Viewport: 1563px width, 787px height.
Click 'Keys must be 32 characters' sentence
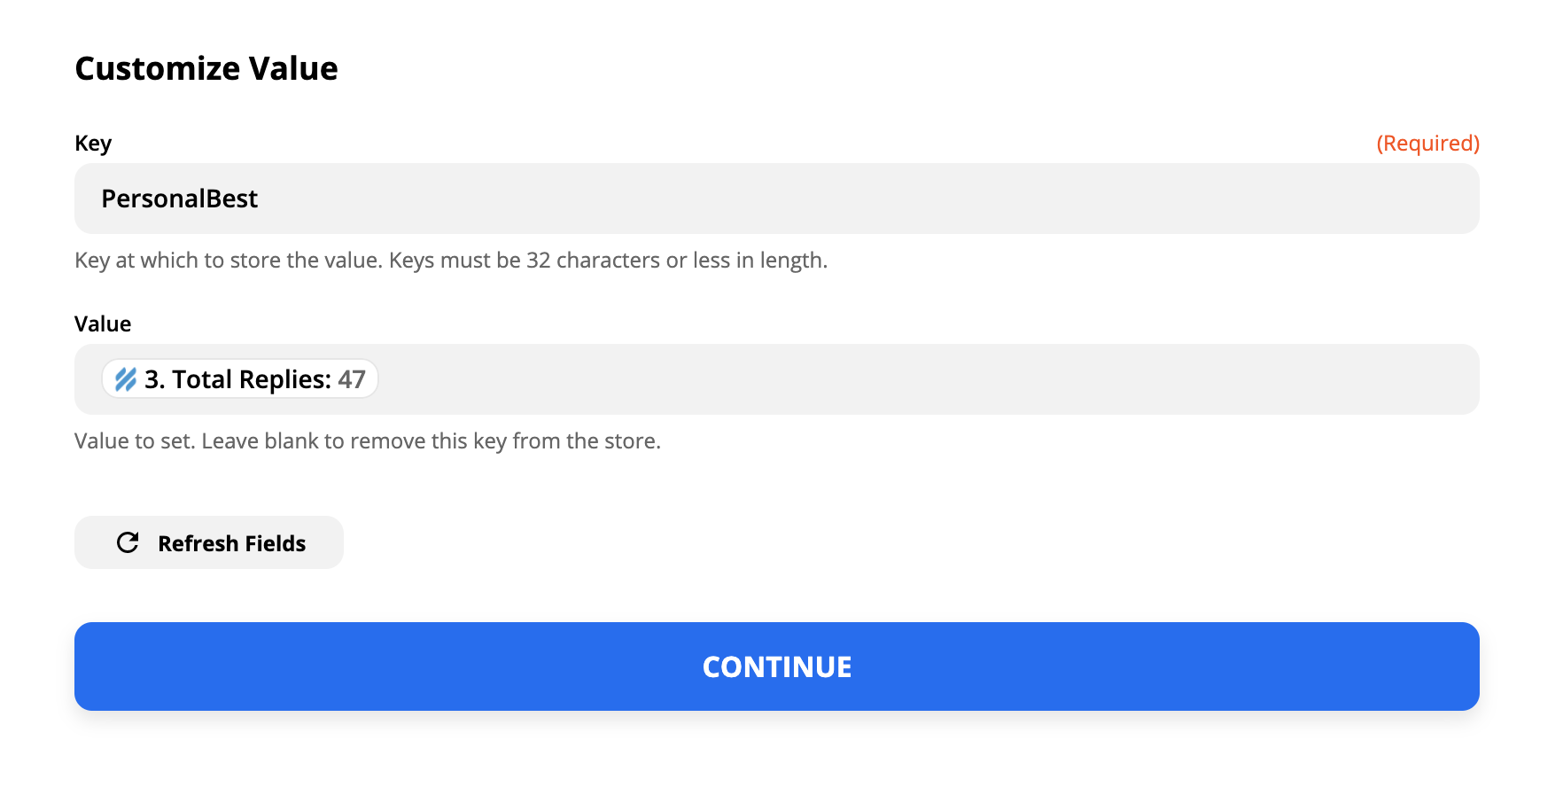(609, 260)
